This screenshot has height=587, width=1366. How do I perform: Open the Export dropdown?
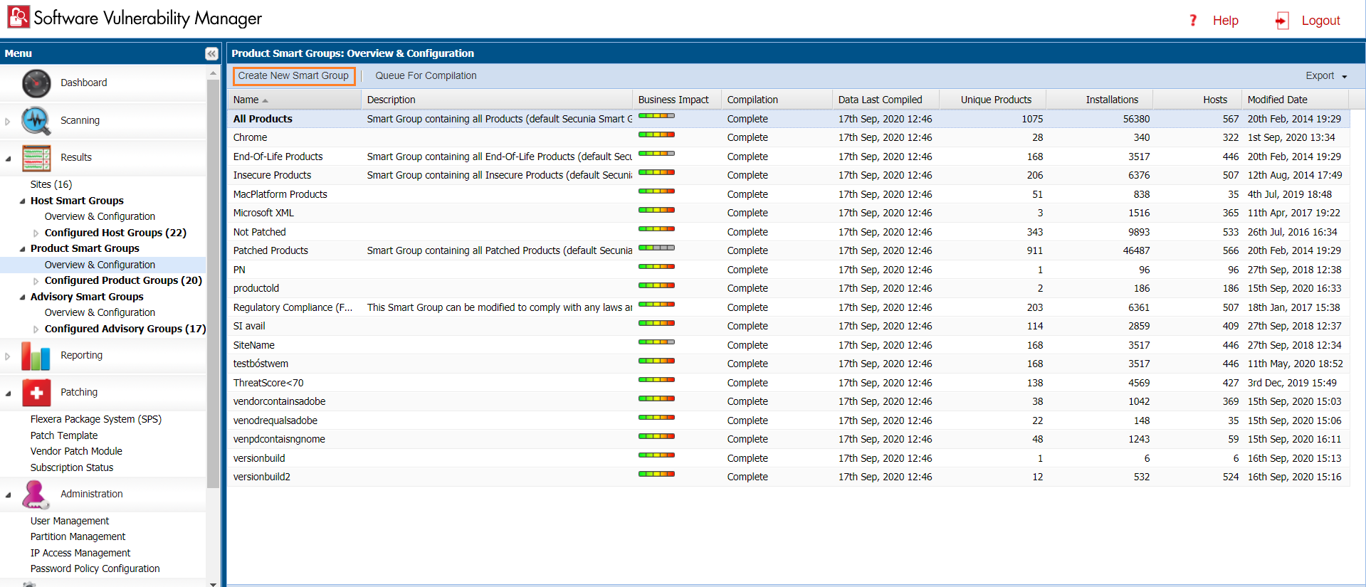tap(1325, 76)
